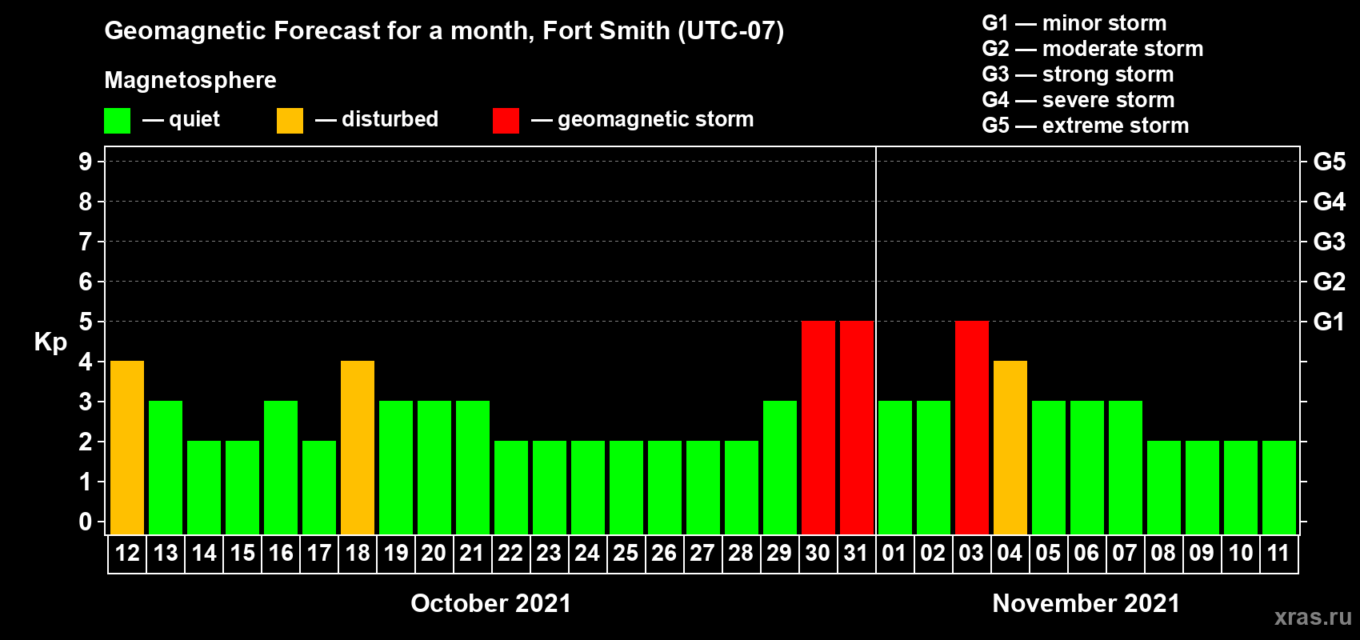The image size is (1360, 640).
Task: Click the date cell '12' on the axis
Action: pyautogui.click(x=127, y=554)
